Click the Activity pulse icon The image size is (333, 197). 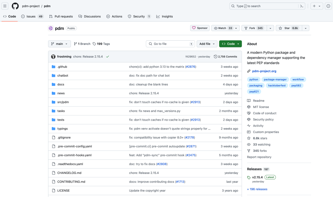(249, 126)
